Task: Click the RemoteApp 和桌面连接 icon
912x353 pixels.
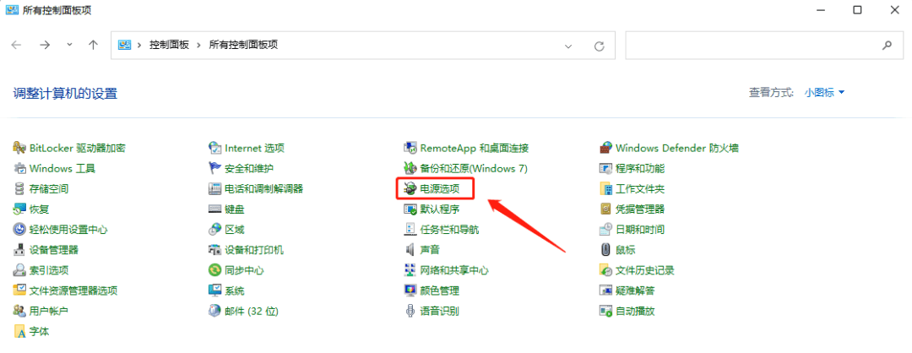Action: click(x=410, y=148)
